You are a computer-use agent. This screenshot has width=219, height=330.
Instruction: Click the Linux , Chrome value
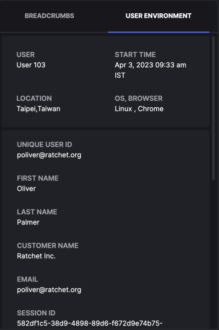139,109
